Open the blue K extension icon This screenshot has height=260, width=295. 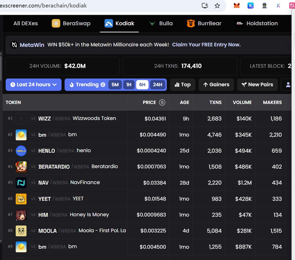pos(250,6)
